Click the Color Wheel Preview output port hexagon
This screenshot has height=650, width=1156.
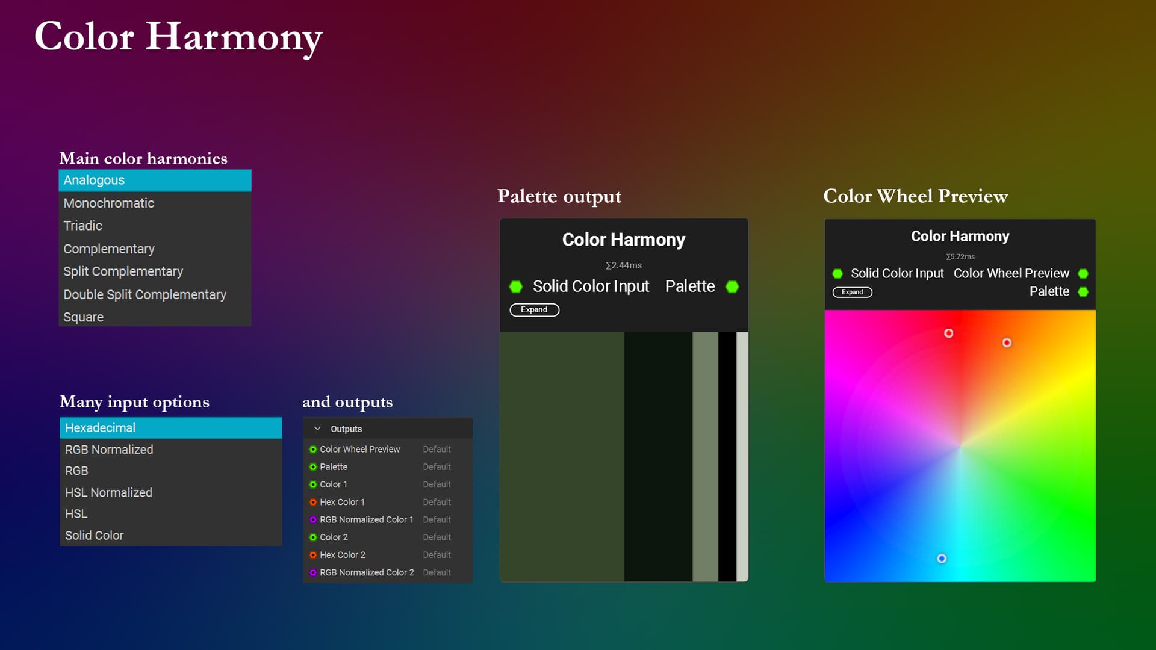click(1083, 274)
